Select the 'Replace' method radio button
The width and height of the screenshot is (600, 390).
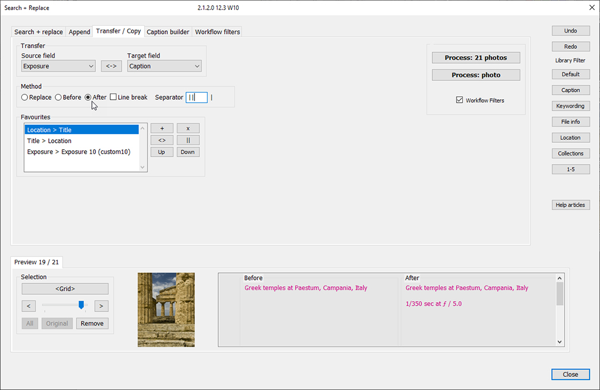(x=24, y=97)
